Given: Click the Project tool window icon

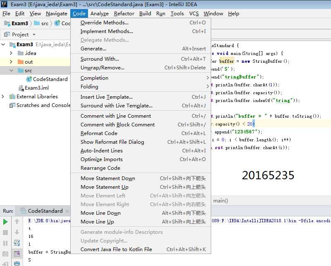Looking at the screenshot, I should [7, 34].
